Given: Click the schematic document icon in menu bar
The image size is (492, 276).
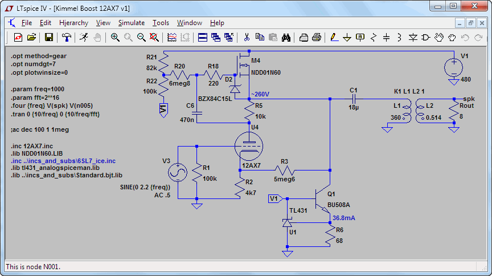Looking at the screenshot, I should pyautogui.click(x=11, y=23).
